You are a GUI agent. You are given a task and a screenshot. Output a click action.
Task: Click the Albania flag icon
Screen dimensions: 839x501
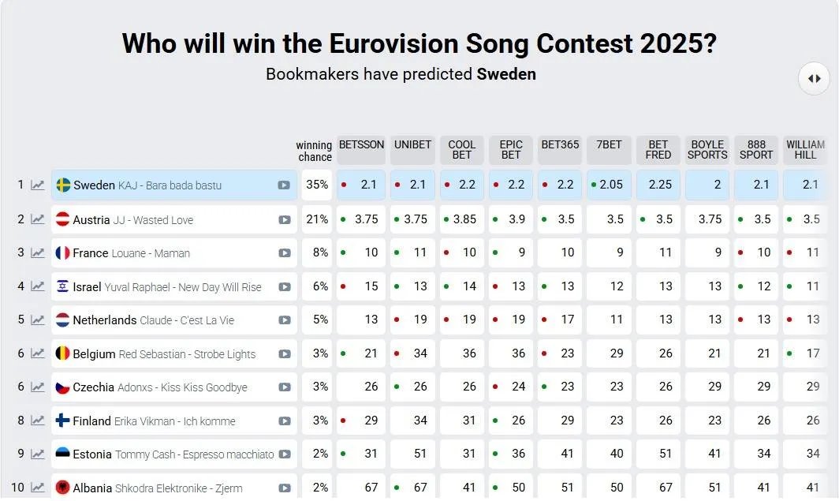(62, 488)
